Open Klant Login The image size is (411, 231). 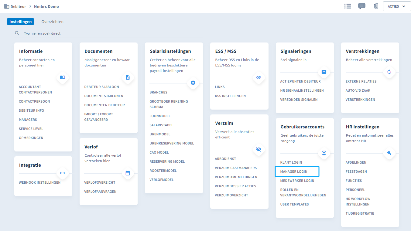(x=291, y=162)
